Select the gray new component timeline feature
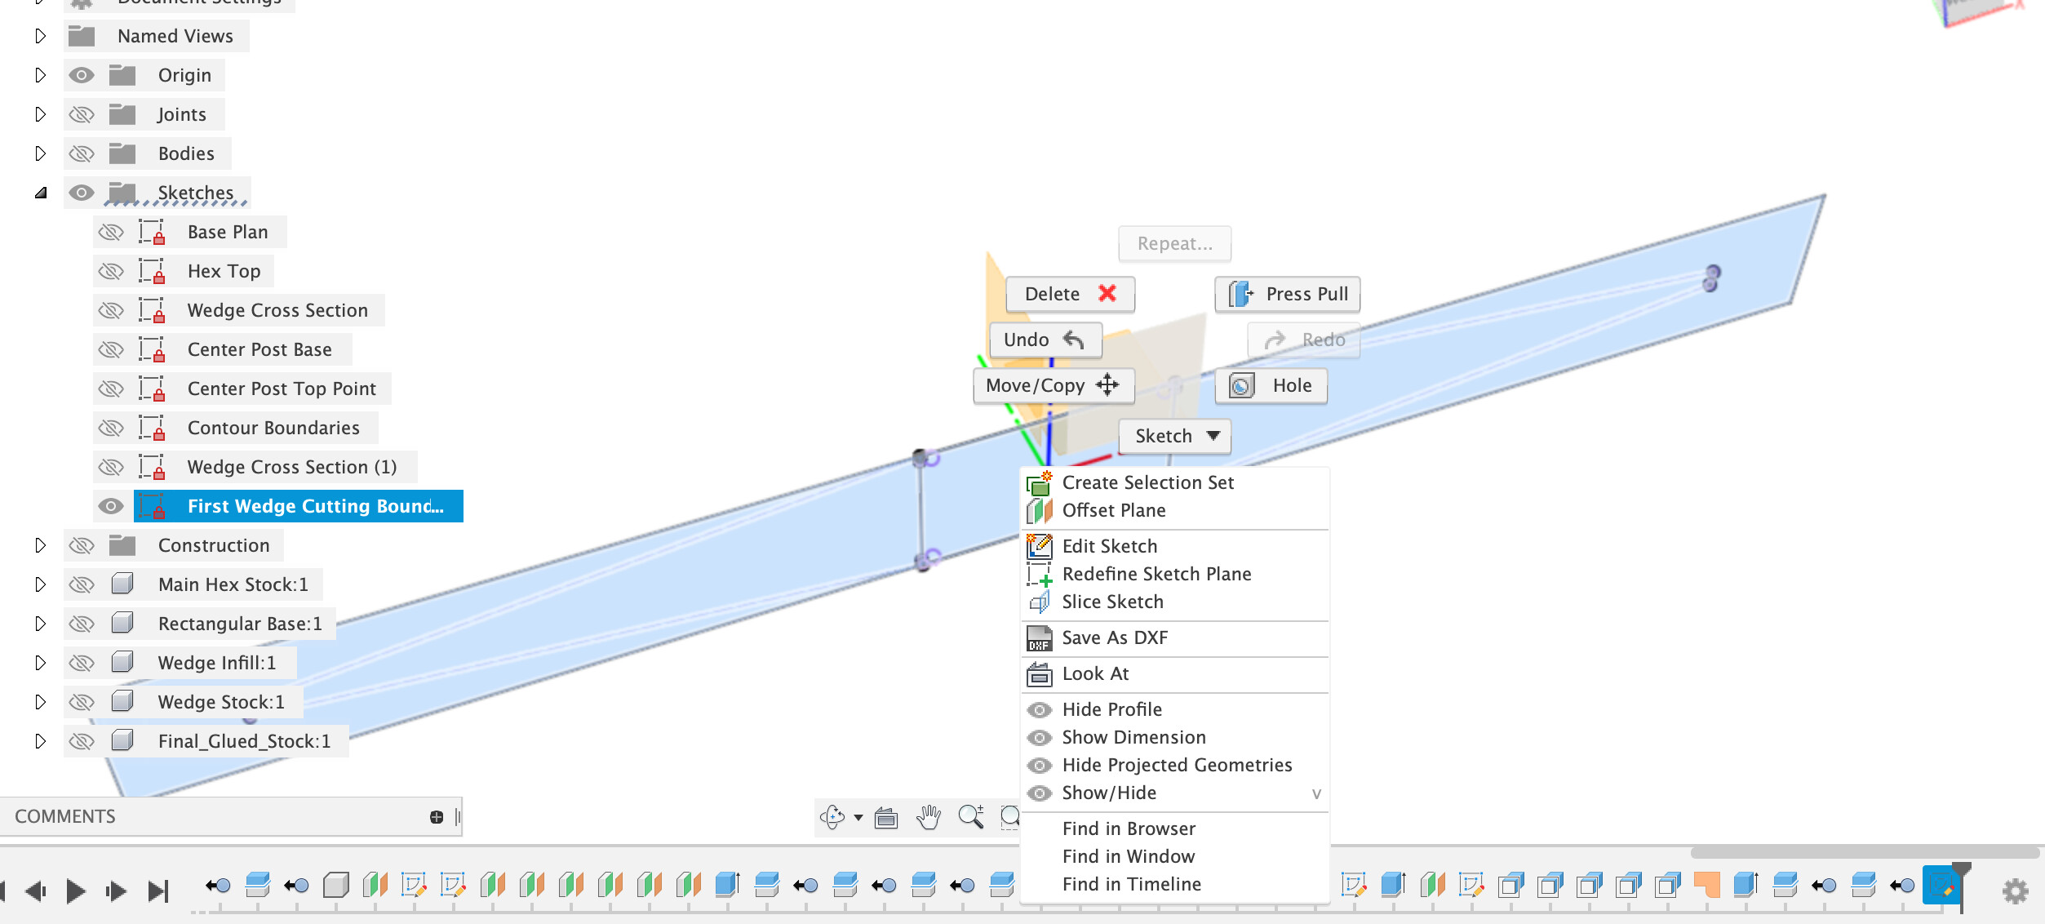 point(335,885)
